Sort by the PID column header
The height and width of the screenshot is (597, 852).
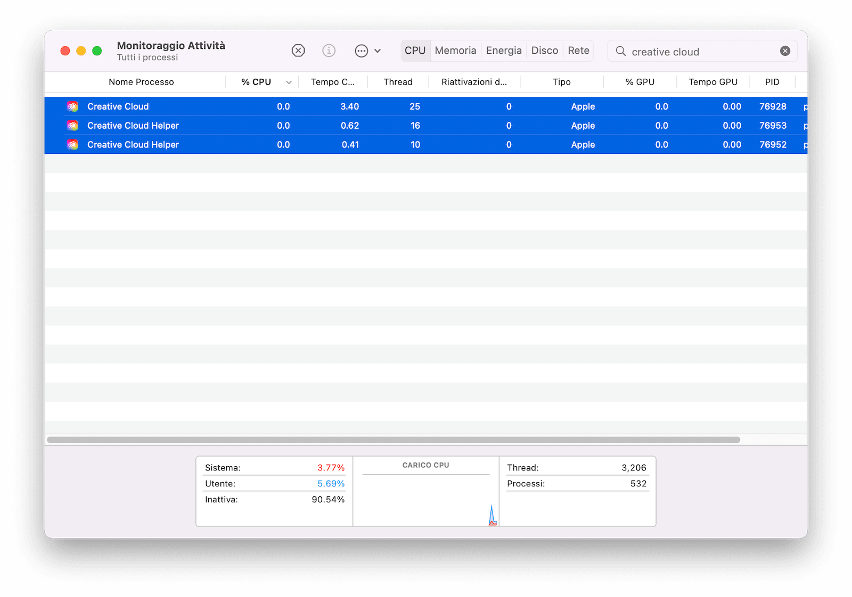(x=772, y=82)
